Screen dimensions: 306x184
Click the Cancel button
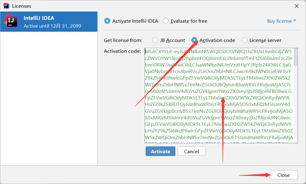pos(192,151)
